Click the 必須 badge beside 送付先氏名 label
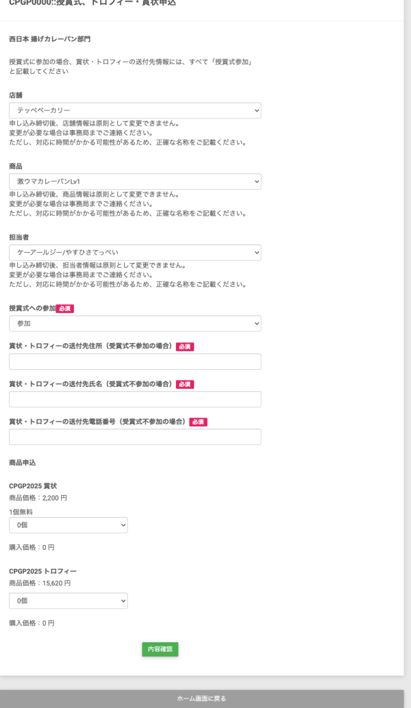The height and width of the screenshot is (708, 411). tap(185, 384)
